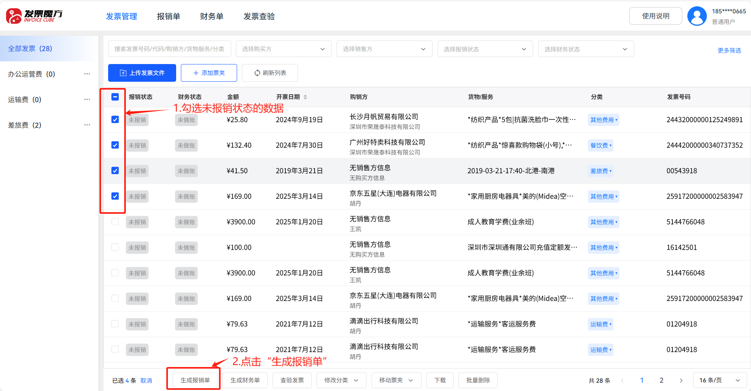This screenshot has width=751, height=391.
Task: Open more options for 办公运营费 folder
Action: pos(87,74)
